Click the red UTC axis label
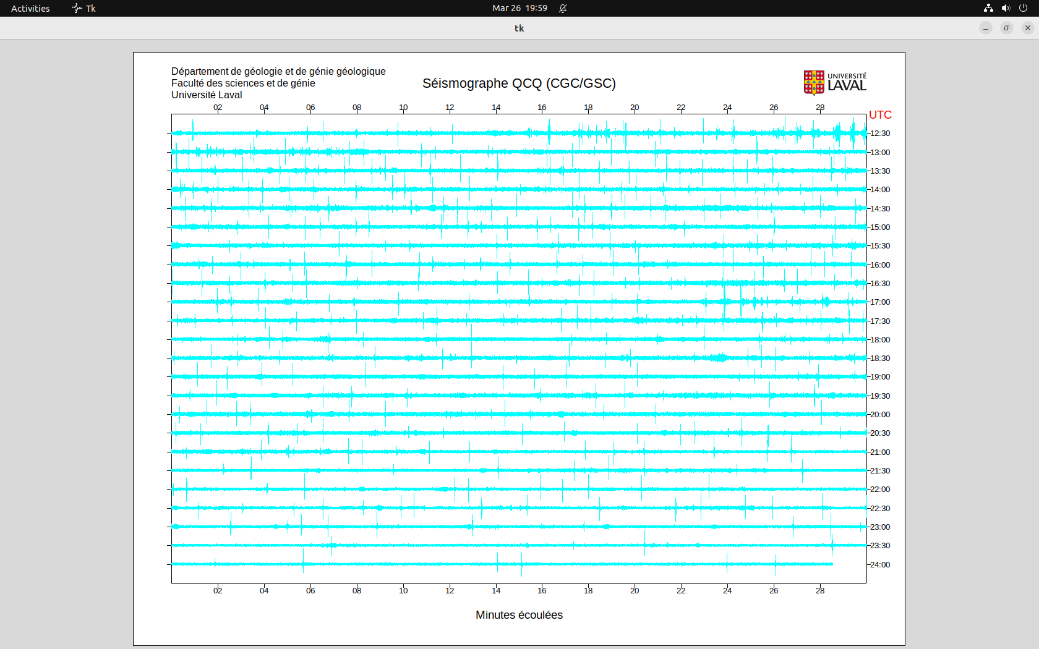The image size is (1039, 649). [x=880, y=115]
